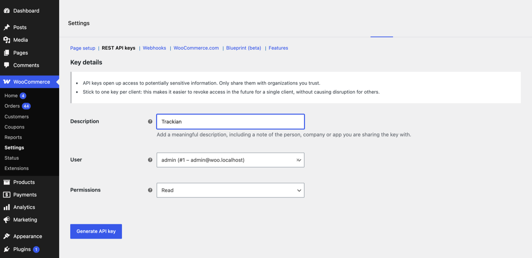The image size is (532, 258).
Task: Click the Permissions help tooltip icon
Action: 150,190
